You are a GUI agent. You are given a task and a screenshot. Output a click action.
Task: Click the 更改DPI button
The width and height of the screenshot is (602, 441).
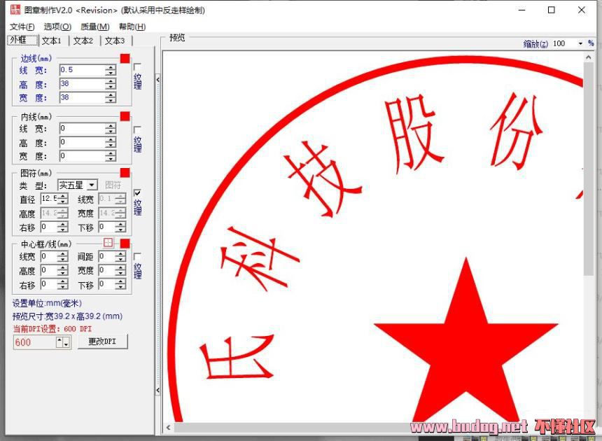pos(102,342)
